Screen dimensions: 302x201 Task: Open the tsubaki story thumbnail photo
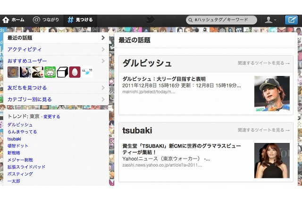272,160
